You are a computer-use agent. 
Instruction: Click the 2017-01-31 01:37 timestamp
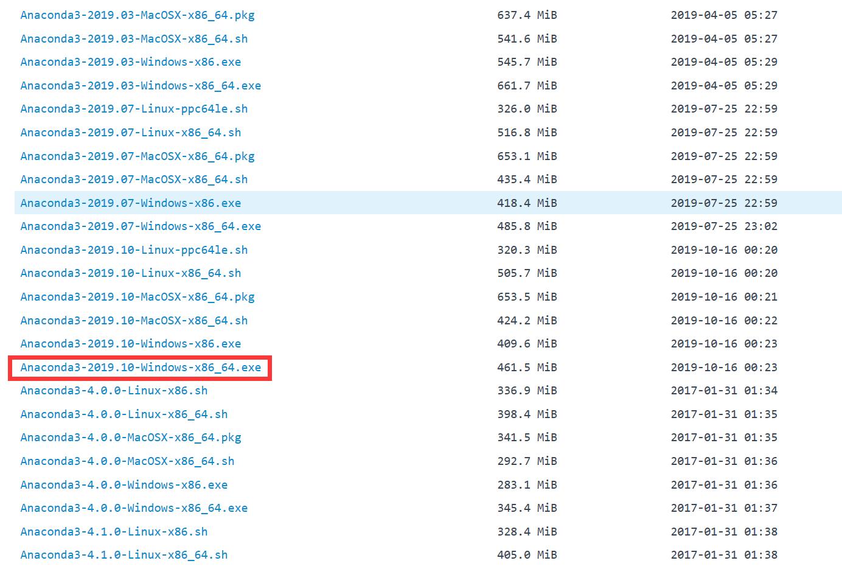coord(724,508)
